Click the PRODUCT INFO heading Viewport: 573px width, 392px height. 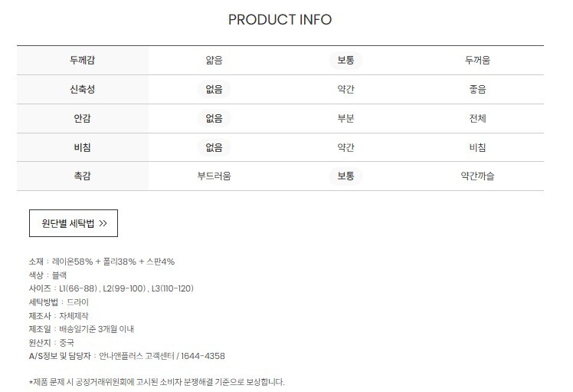[280, 19]
